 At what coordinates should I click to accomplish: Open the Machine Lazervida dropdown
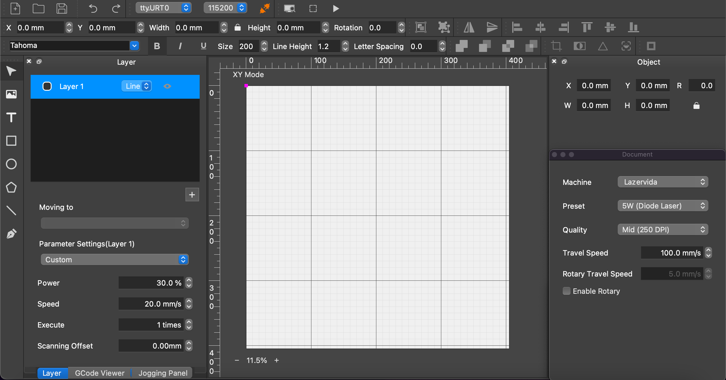(663, 182)
